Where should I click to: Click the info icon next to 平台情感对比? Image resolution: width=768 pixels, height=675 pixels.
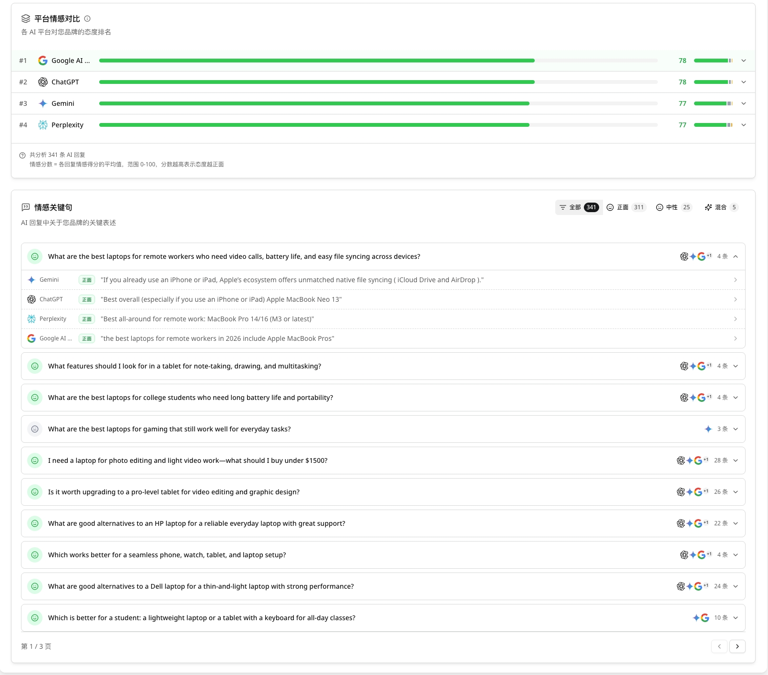pos(87,19)
